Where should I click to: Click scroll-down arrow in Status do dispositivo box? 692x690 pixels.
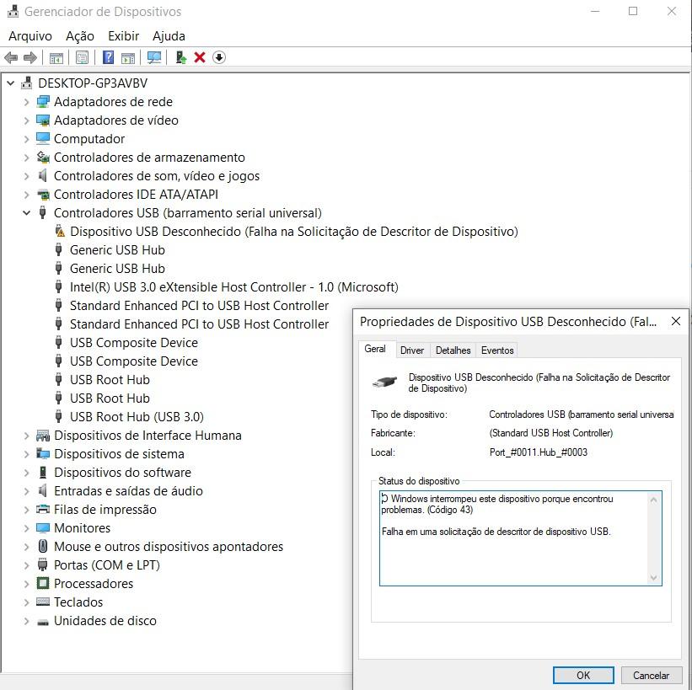pyautogui.click(x=653, y=577)
